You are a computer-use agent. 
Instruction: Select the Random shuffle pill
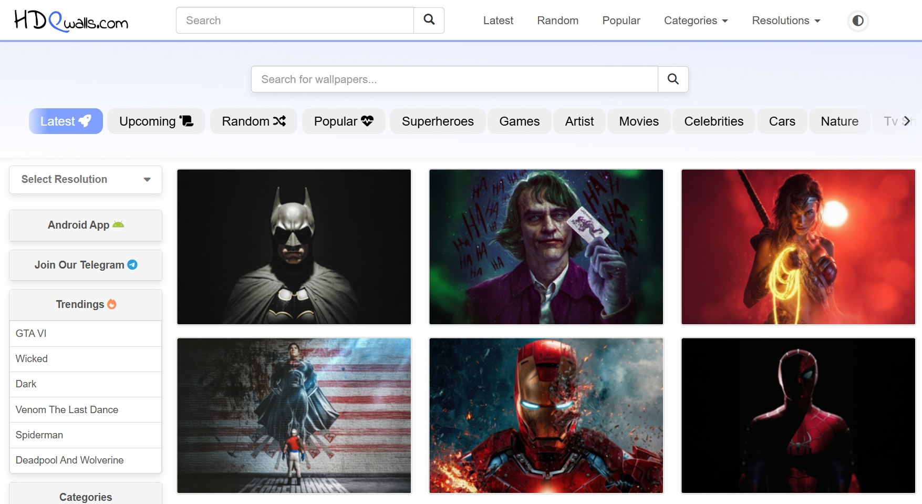(253, 121)
